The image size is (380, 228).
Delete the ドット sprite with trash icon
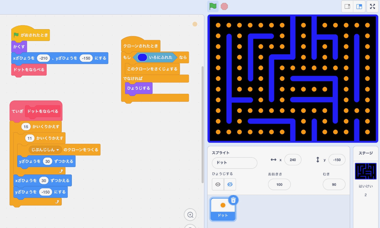pos(233,200)
